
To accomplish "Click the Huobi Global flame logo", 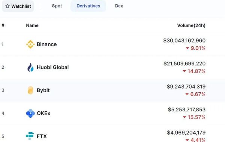I will tap(30, 67).
